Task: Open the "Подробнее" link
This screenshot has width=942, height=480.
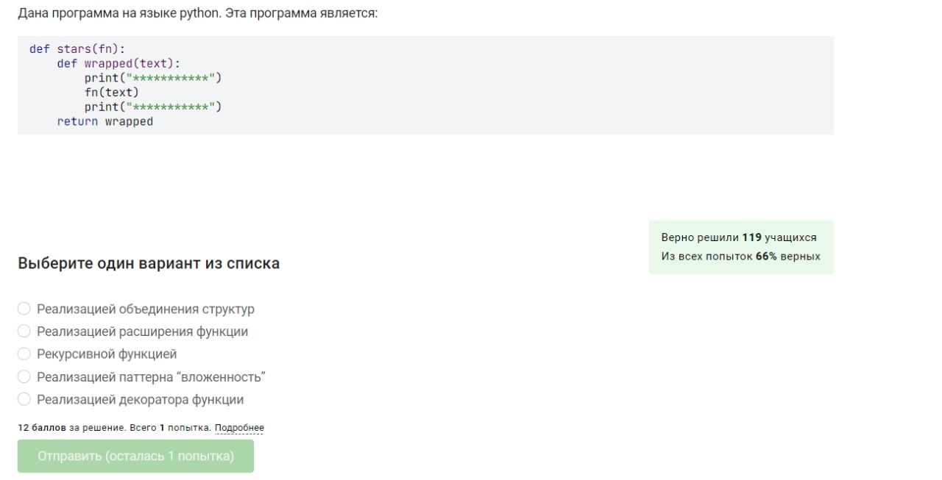Action: [x=239, y=428]
